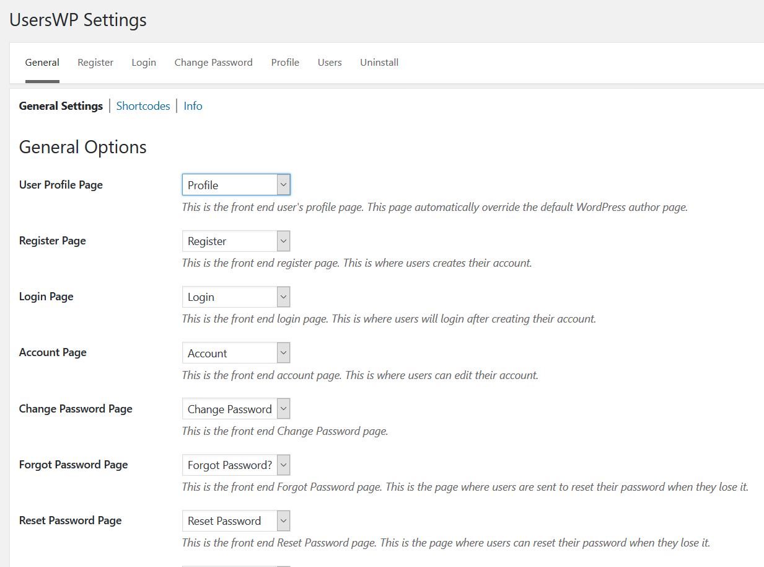Open the Info sub-section link

[x=193, y=106]
